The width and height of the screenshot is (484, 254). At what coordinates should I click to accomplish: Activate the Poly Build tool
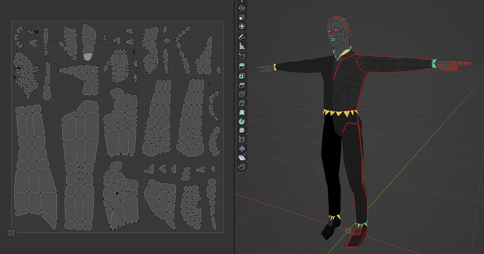(x=242, y=113)
